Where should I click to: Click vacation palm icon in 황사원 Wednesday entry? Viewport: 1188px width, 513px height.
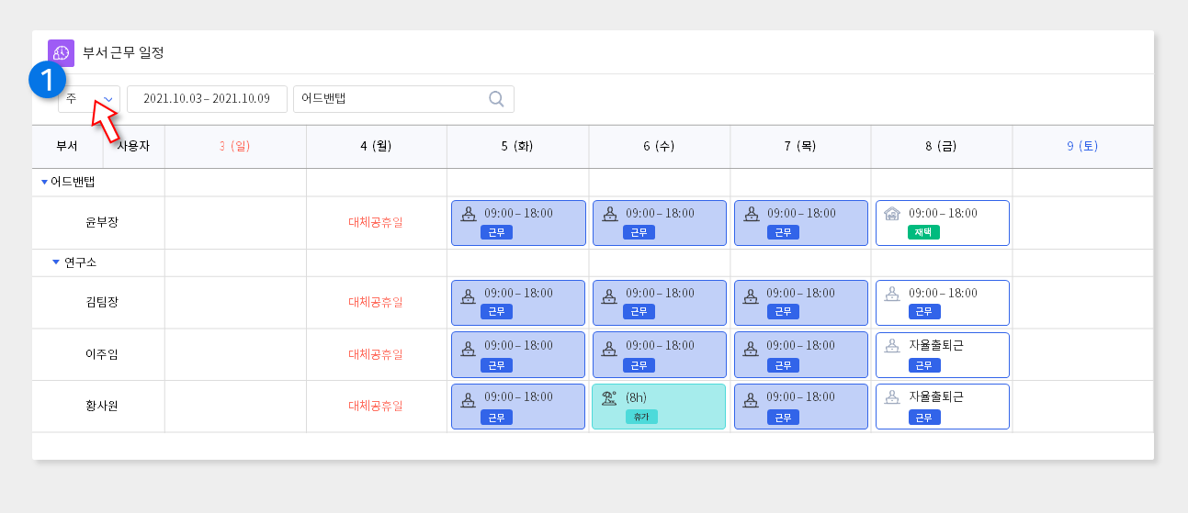click(x=608, y=398)
